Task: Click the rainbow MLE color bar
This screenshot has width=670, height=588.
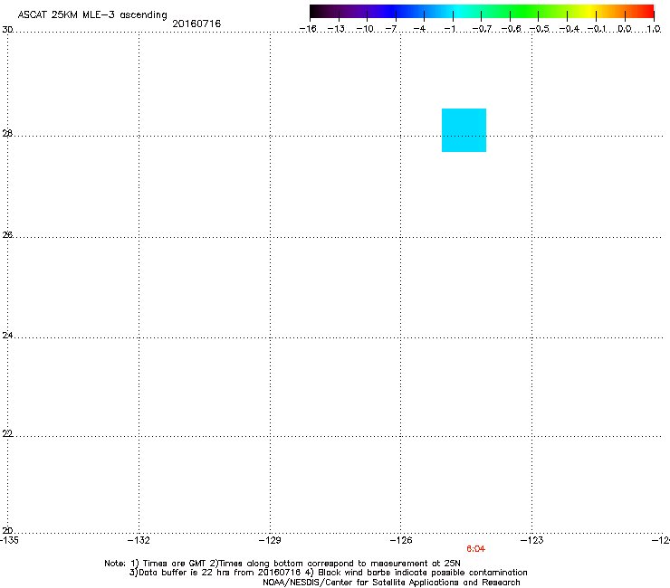Action: coord(482,11)
